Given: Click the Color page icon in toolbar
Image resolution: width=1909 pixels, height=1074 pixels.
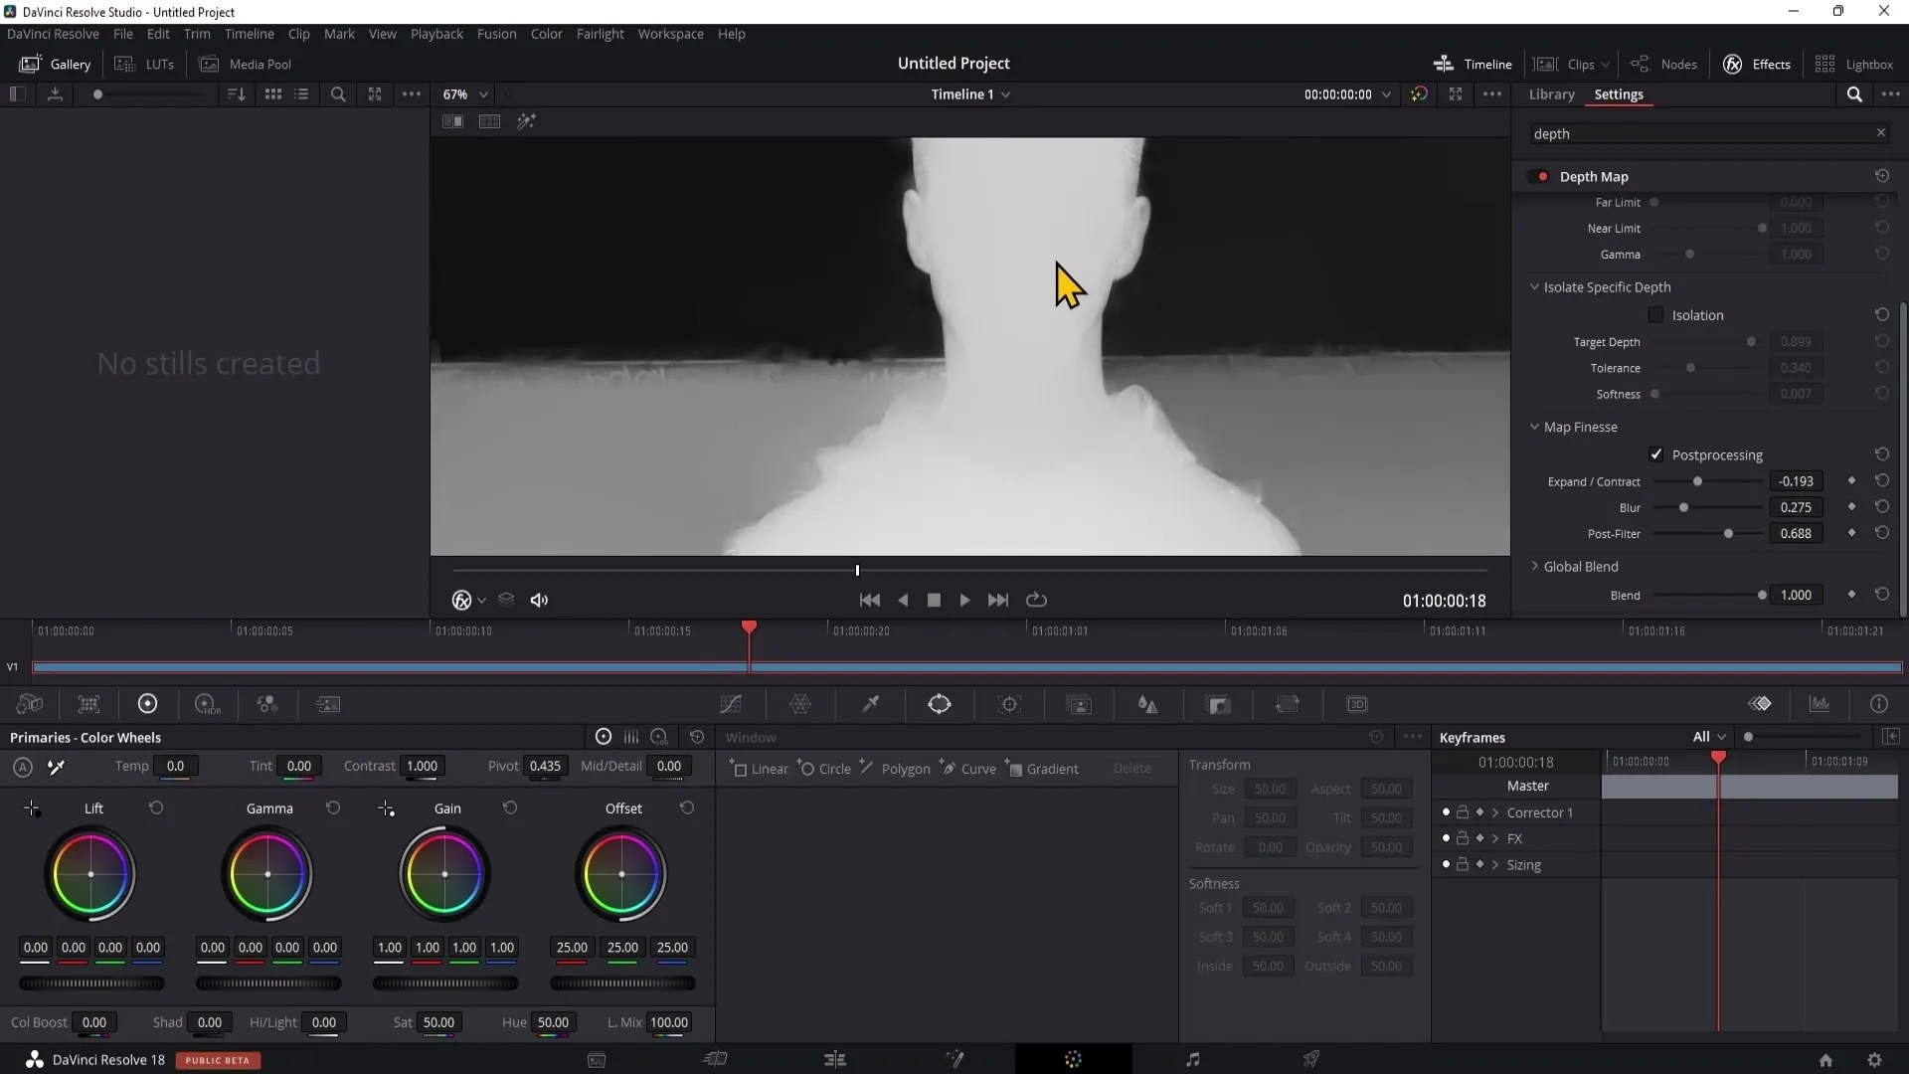Looking at the screenshot, I should [1071, 1059].
